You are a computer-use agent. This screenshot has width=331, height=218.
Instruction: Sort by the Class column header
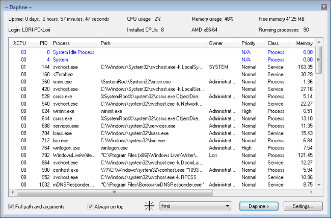click(277, 43)
